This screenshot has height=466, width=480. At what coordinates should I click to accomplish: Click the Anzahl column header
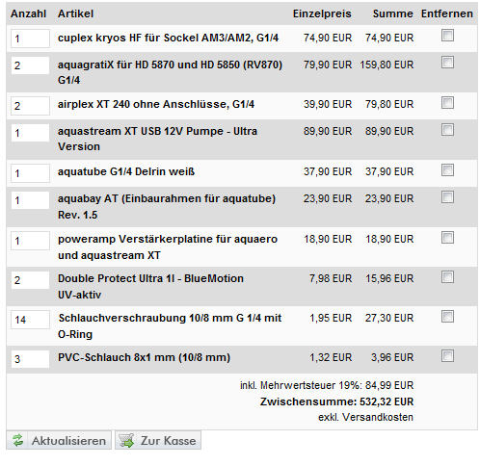coord(28,13)
